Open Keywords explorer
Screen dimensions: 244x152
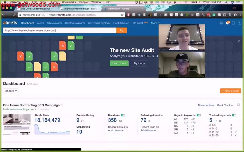[x=99, y=23]
